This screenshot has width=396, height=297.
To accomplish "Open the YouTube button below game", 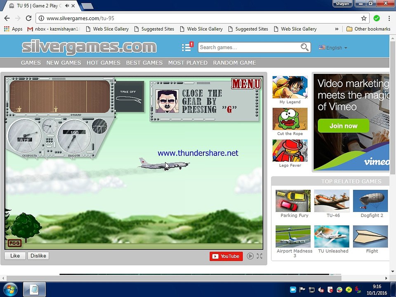I will click(226, 256).
